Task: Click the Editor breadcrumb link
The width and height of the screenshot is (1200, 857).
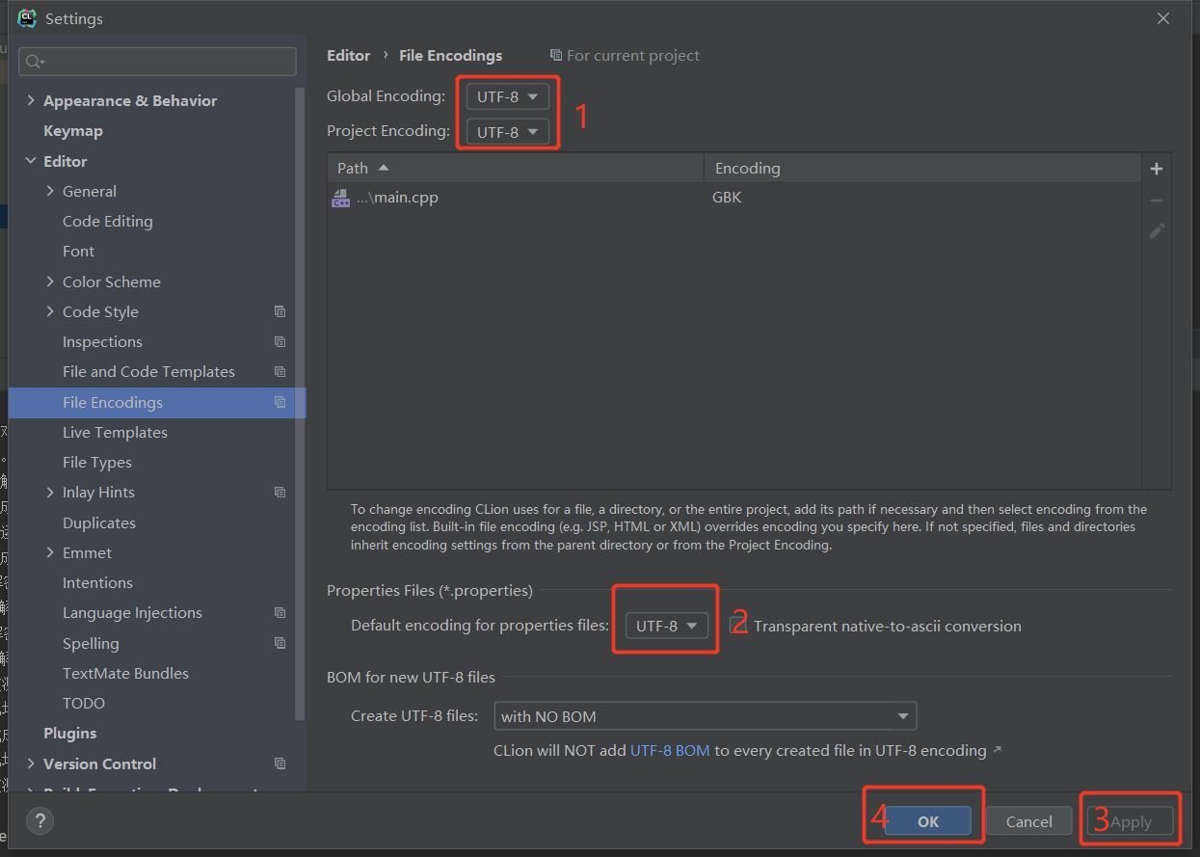Action: coord(349,55)
